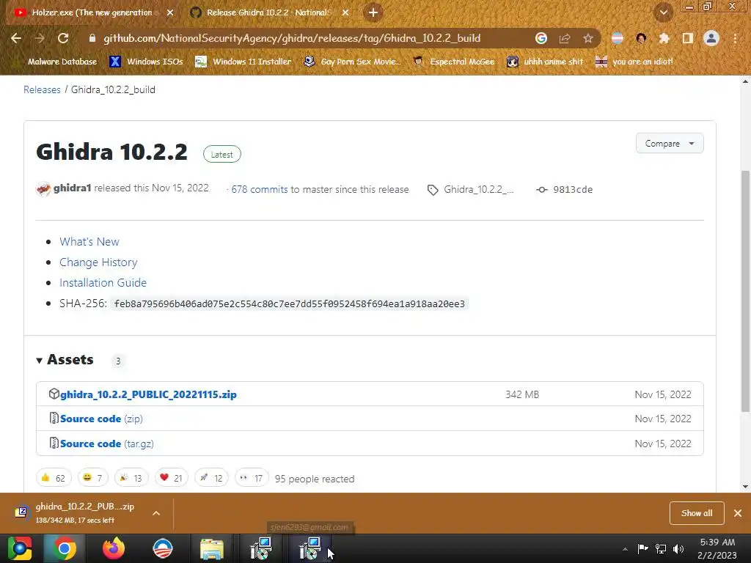Reload the GitHub page

point(63,38)
